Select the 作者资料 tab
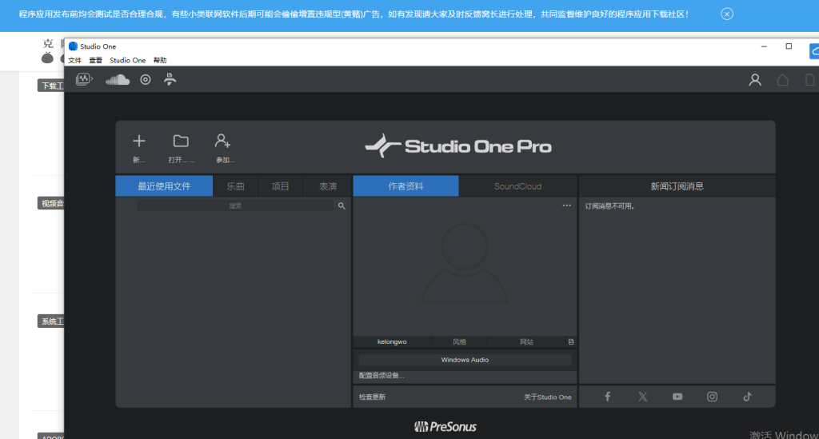This screenshot has width=819, height=439. 406,186
